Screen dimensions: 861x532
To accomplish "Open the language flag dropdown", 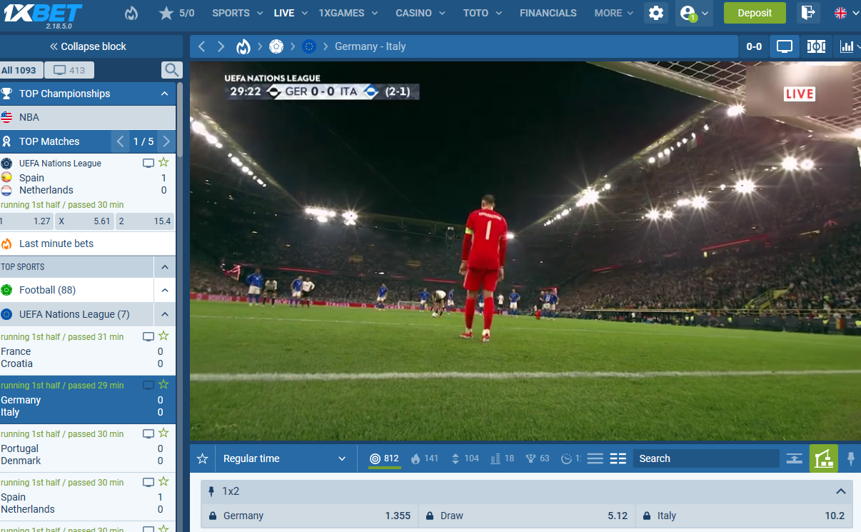I will point(845,13).
